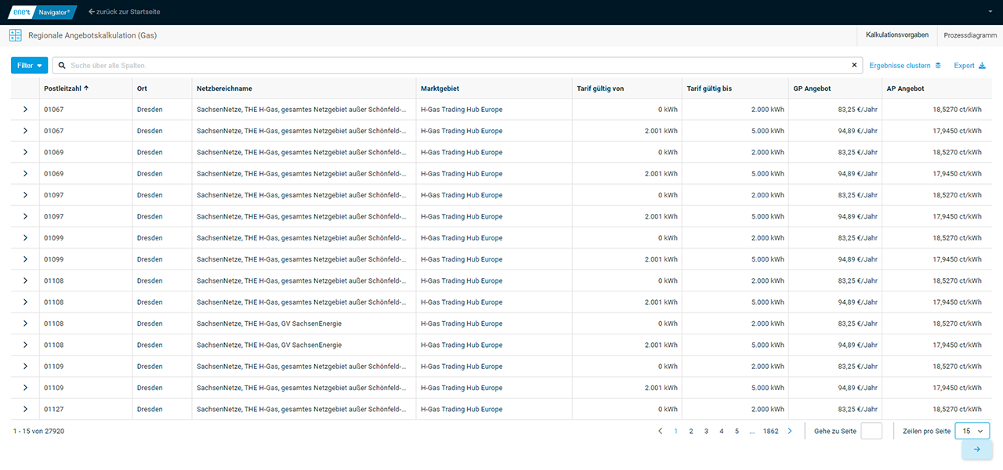Return via zurück zur Startseite link
1003x470 pixels.
tap(125, 12)
